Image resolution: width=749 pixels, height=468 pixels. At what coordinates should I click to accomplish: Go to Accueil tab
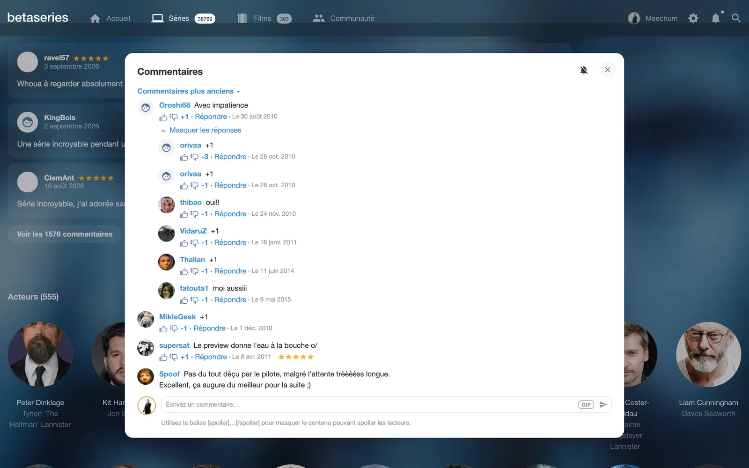coord(110,18)
